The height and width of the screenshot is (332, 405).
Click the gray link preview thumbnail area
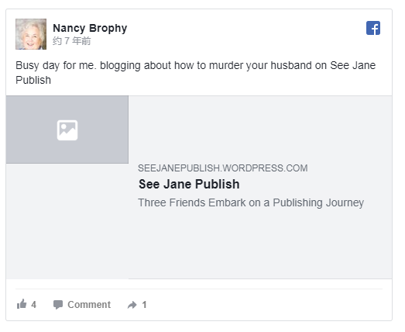[x=67, y=130]
